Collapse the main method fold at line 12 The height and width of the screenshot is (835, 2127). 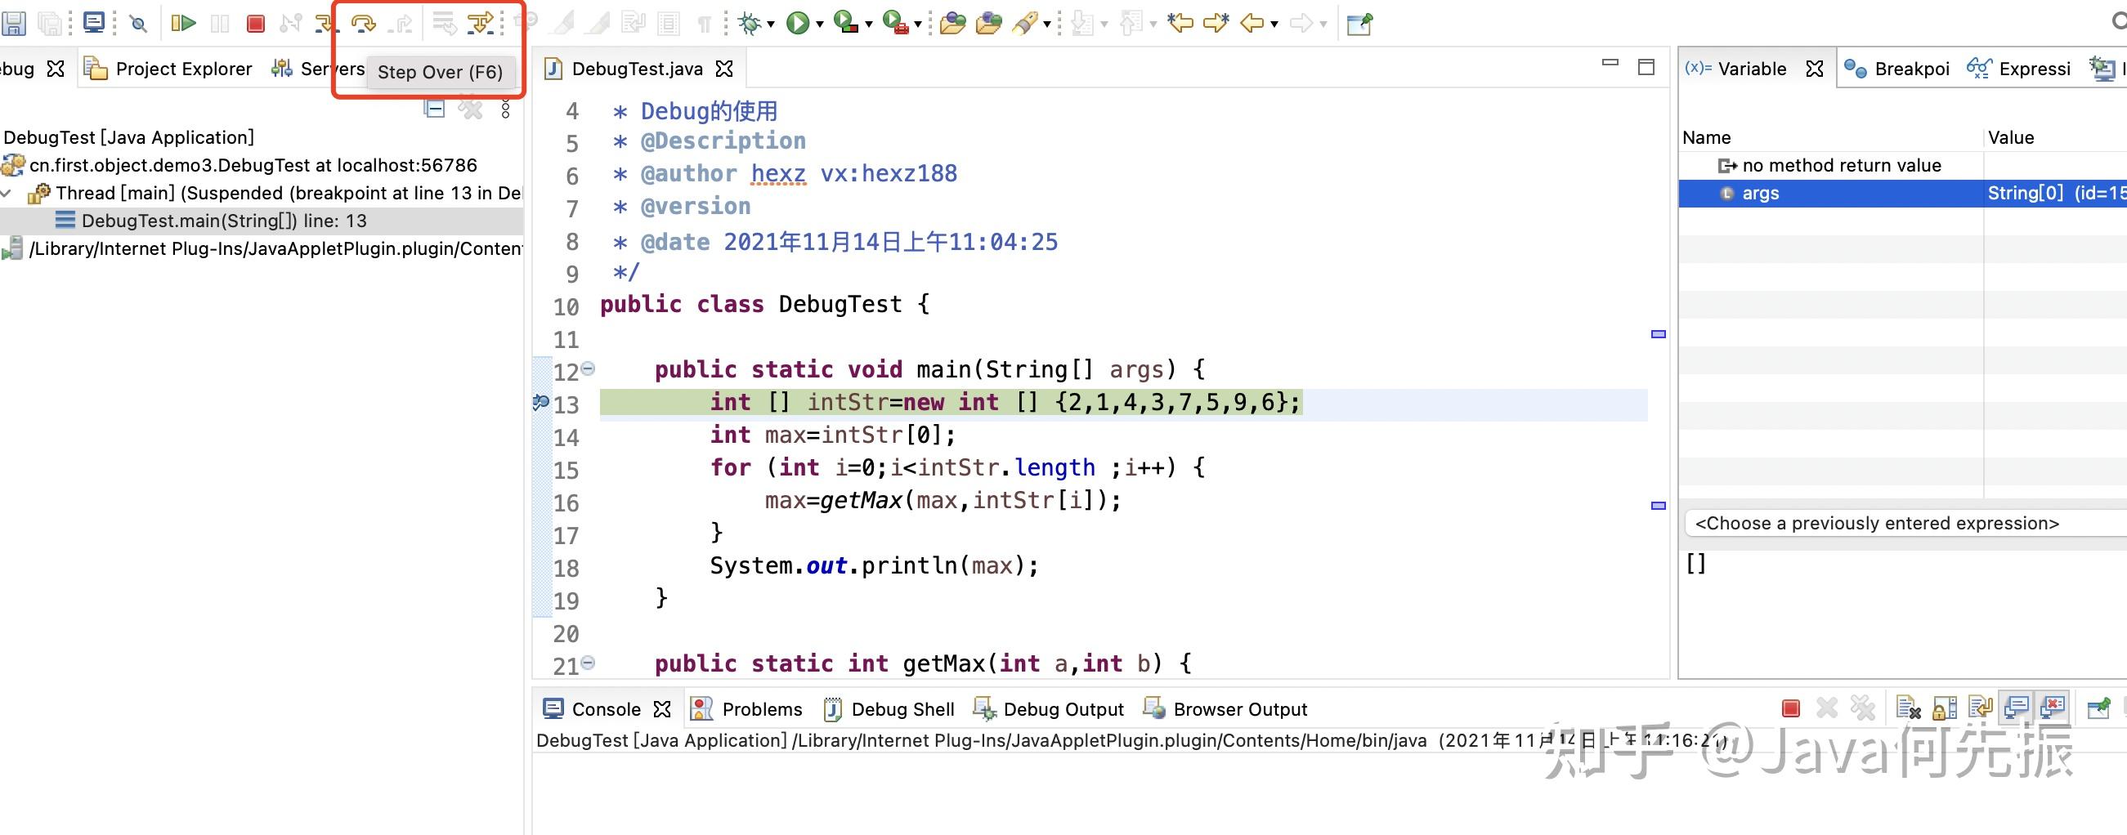click(588, 368)
